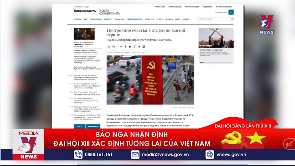
Task: Open article comments icon
Action: (114, 47)
